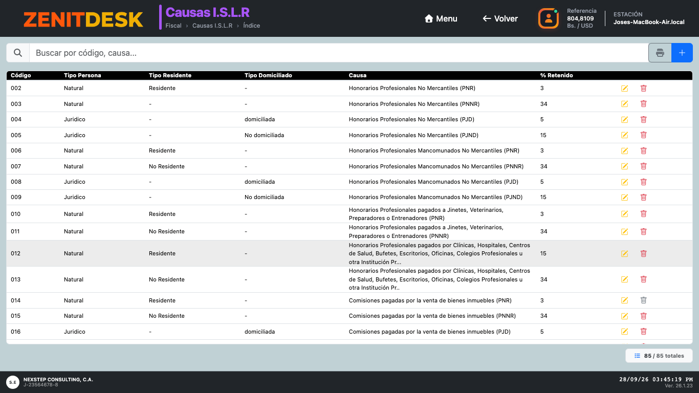Click the Código column header
Screen dimensions: 699x393
21,75
